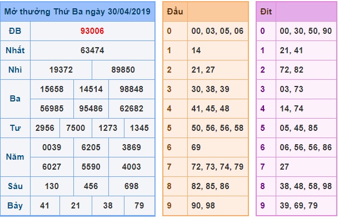
Task: Click the Đít table header
Action: (x=266, y=12)
